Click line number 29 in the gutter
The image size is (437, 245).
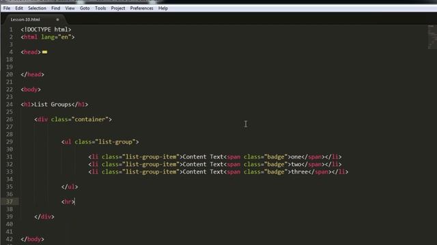(x=9, y=142)
